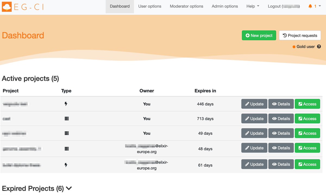
Task: Access the project expiring in 713 days
Action: 307,119
